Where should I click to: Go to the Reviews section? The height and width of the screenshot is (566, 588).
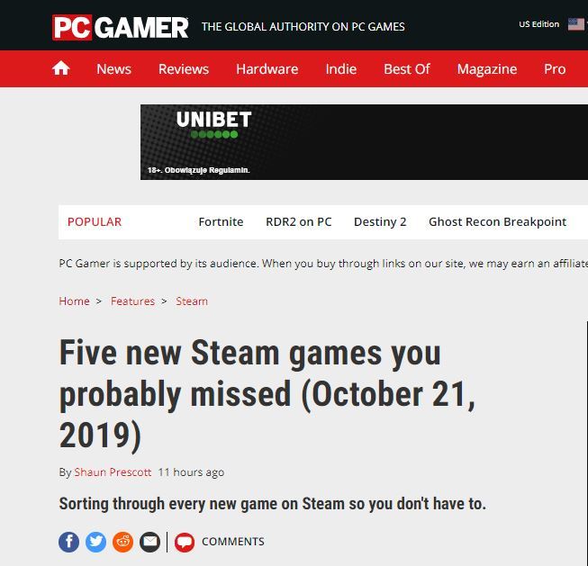[183, 69]
